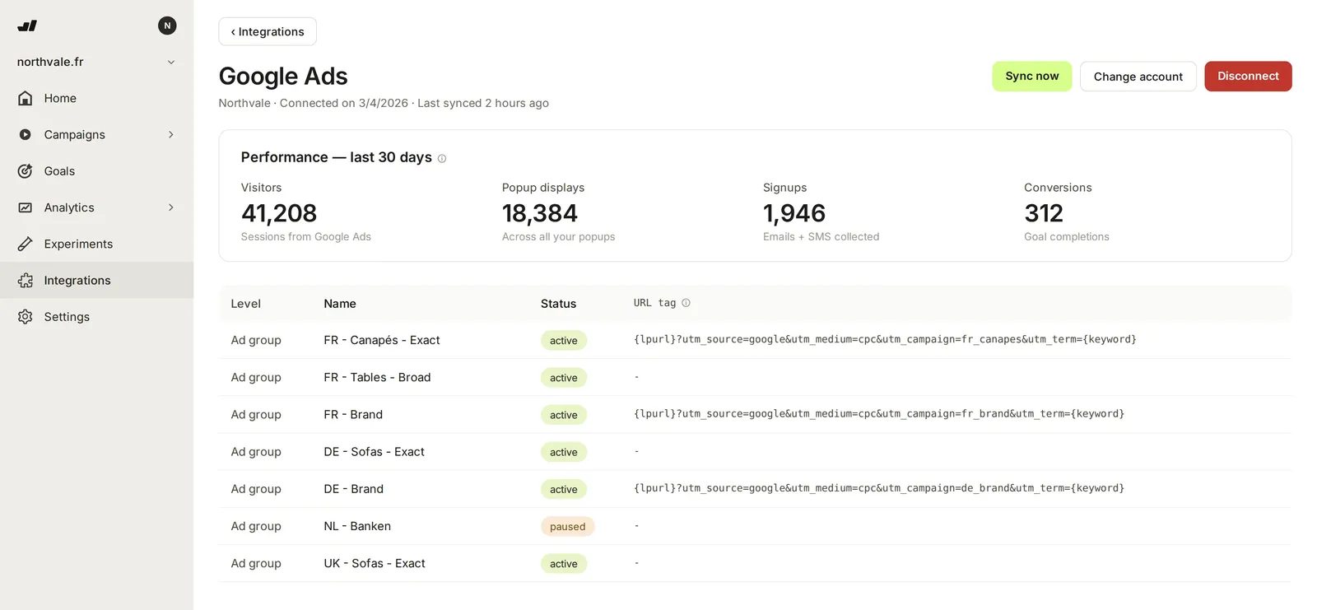Viewport: 1317px width, 610px height.
Task: Click Sessions from Google Ads caption
Action: 306,236
